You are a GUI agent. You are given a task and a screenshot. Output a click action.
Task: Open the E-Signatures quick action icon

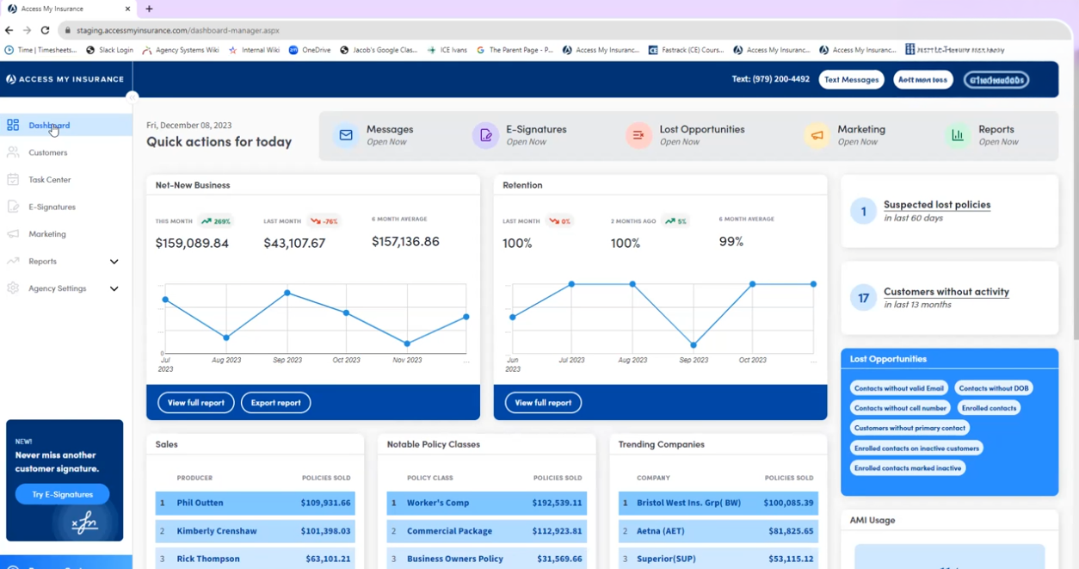click(485, 135)
